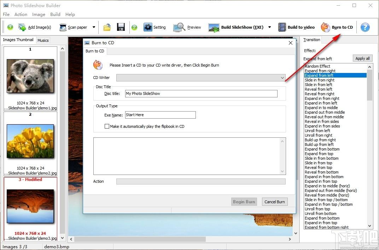Select the Burn to CD dialog tab
The image size is (379, 250).
pyautogui.click(x=95, y=51)
